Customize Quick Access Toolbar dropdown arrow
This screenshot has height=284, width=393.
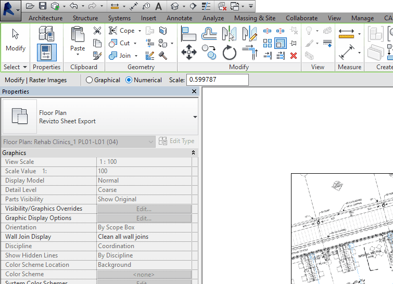point(251,6)
